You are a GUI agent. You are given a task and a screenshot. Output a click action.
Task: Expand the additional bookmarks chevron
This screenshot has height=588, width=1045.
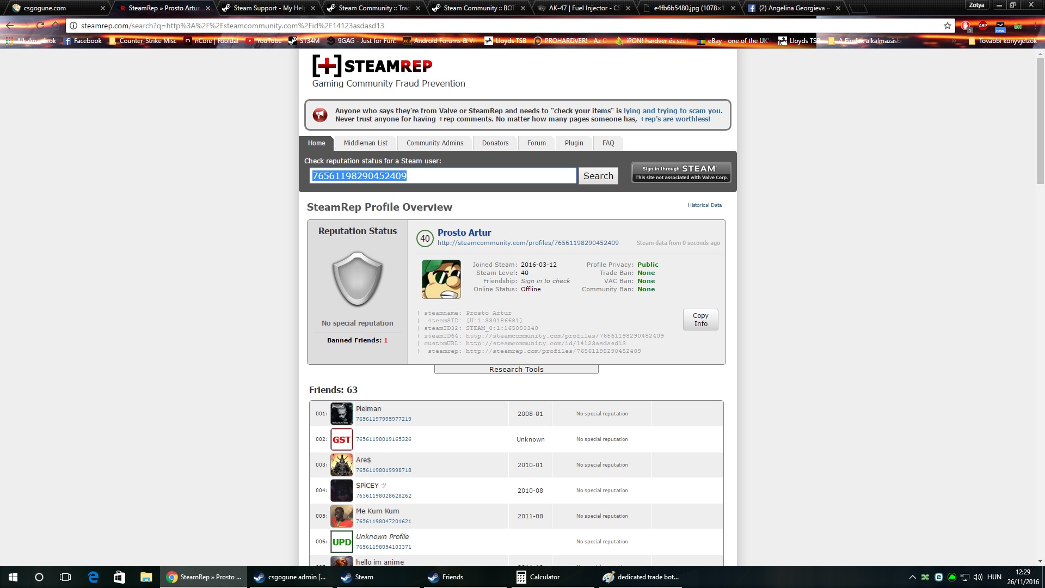click(954, 41)
